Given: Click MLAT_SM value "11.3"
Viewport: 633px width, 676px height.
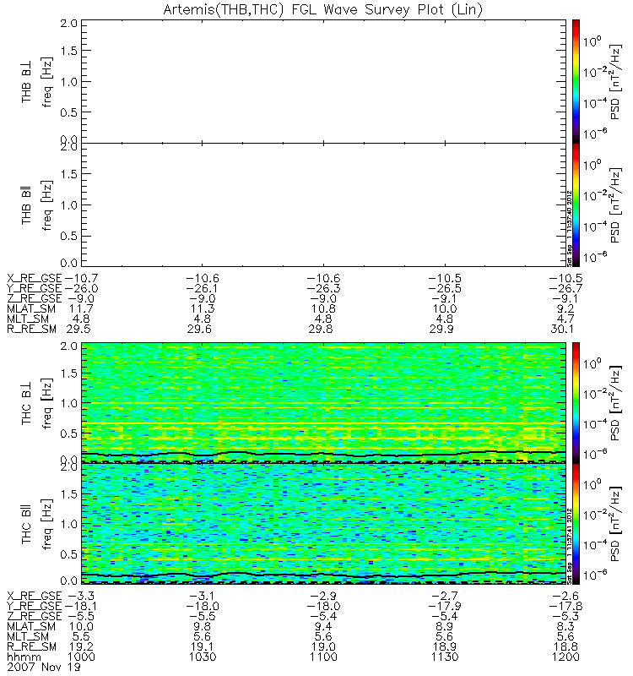Looking at the screenshot, I should pos(203,308).
